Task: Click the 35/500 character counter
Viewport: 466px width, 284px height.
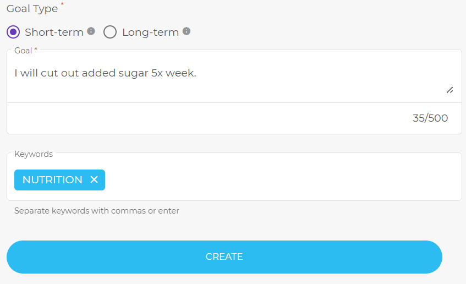Action: coord(430,118)
